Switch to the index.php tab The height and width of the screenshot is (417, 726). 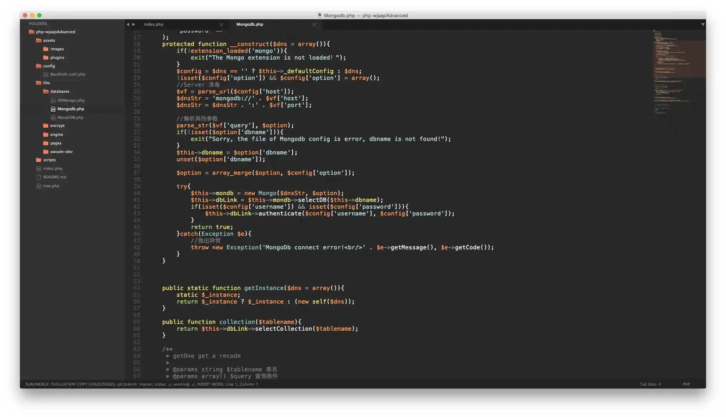pos(154,24)
